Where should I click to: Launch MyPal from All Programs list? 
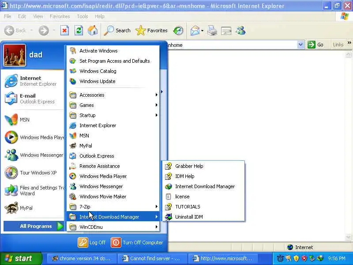113,146
